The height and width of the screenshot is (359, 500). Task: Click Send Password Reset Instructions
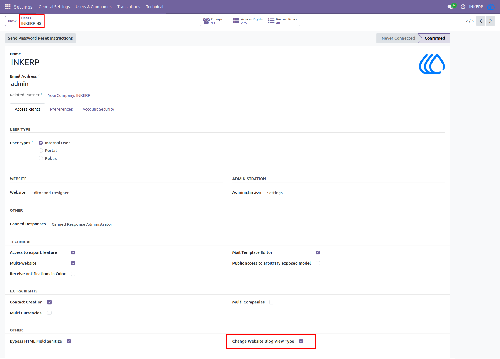(40, 38)
